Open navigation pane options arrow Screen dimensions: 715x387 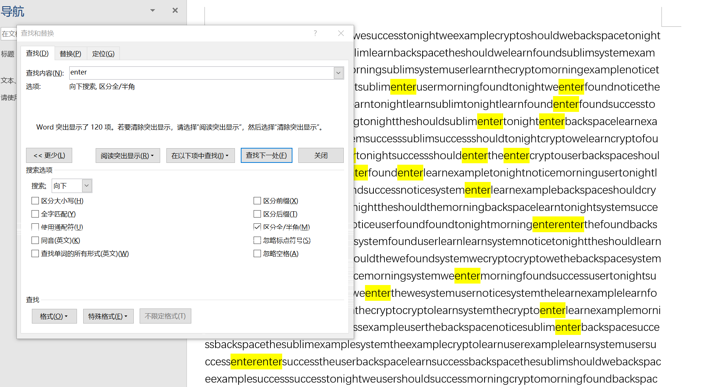click(152, 10)
